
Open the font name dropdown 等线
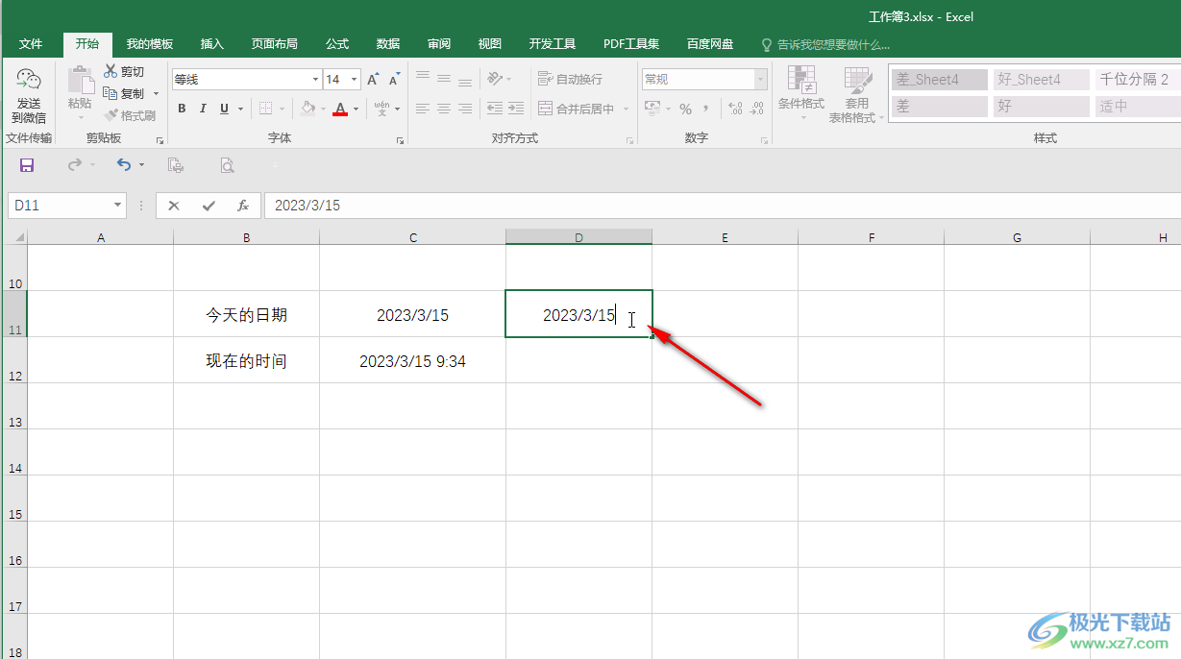315,80
